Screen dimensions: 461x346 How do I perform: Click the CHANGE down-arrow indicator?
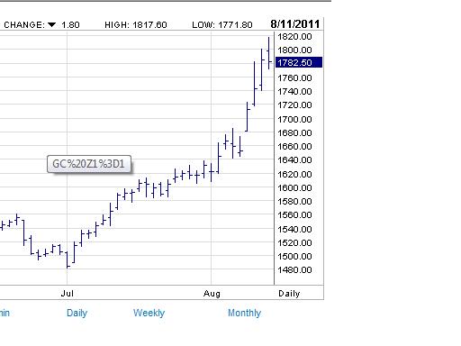(x=51, y=24)
